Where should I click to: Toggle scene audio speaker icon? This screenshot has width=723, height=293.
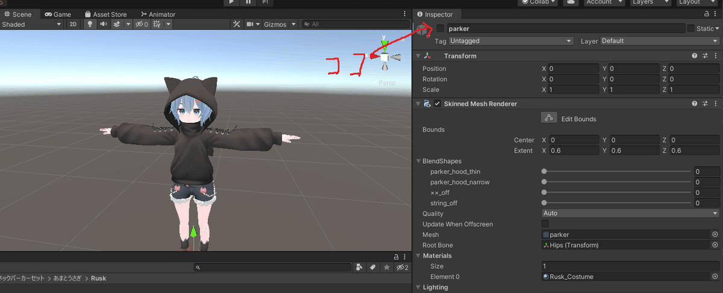[x=103, y=24]
